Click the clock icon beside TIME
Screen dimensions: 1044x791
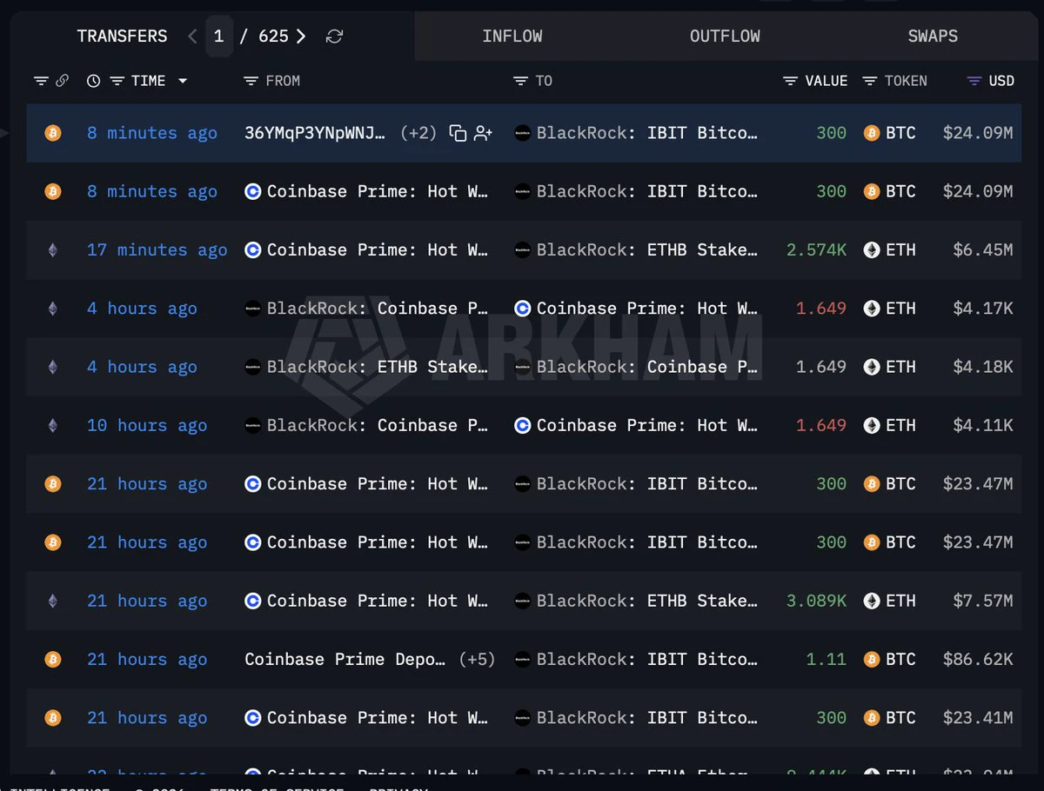(94, 81)
